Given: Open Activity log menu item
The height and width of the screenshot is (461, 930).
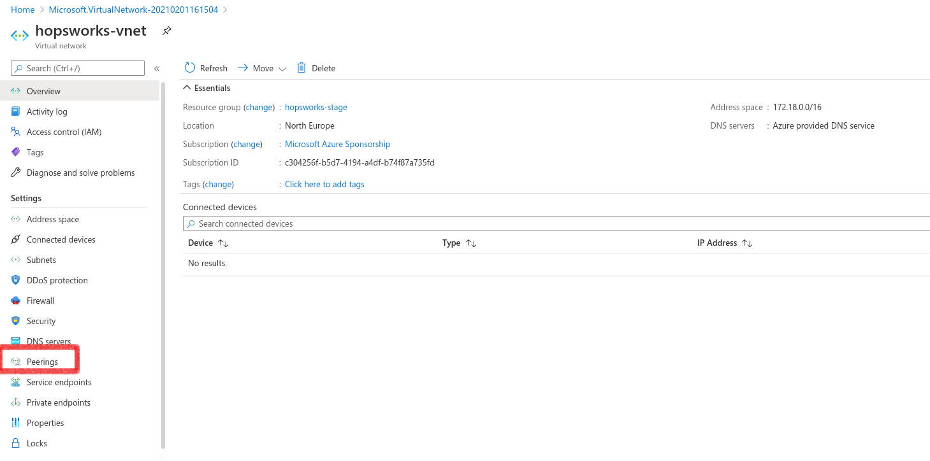Looking at the screenshot, I should point(80,111).
